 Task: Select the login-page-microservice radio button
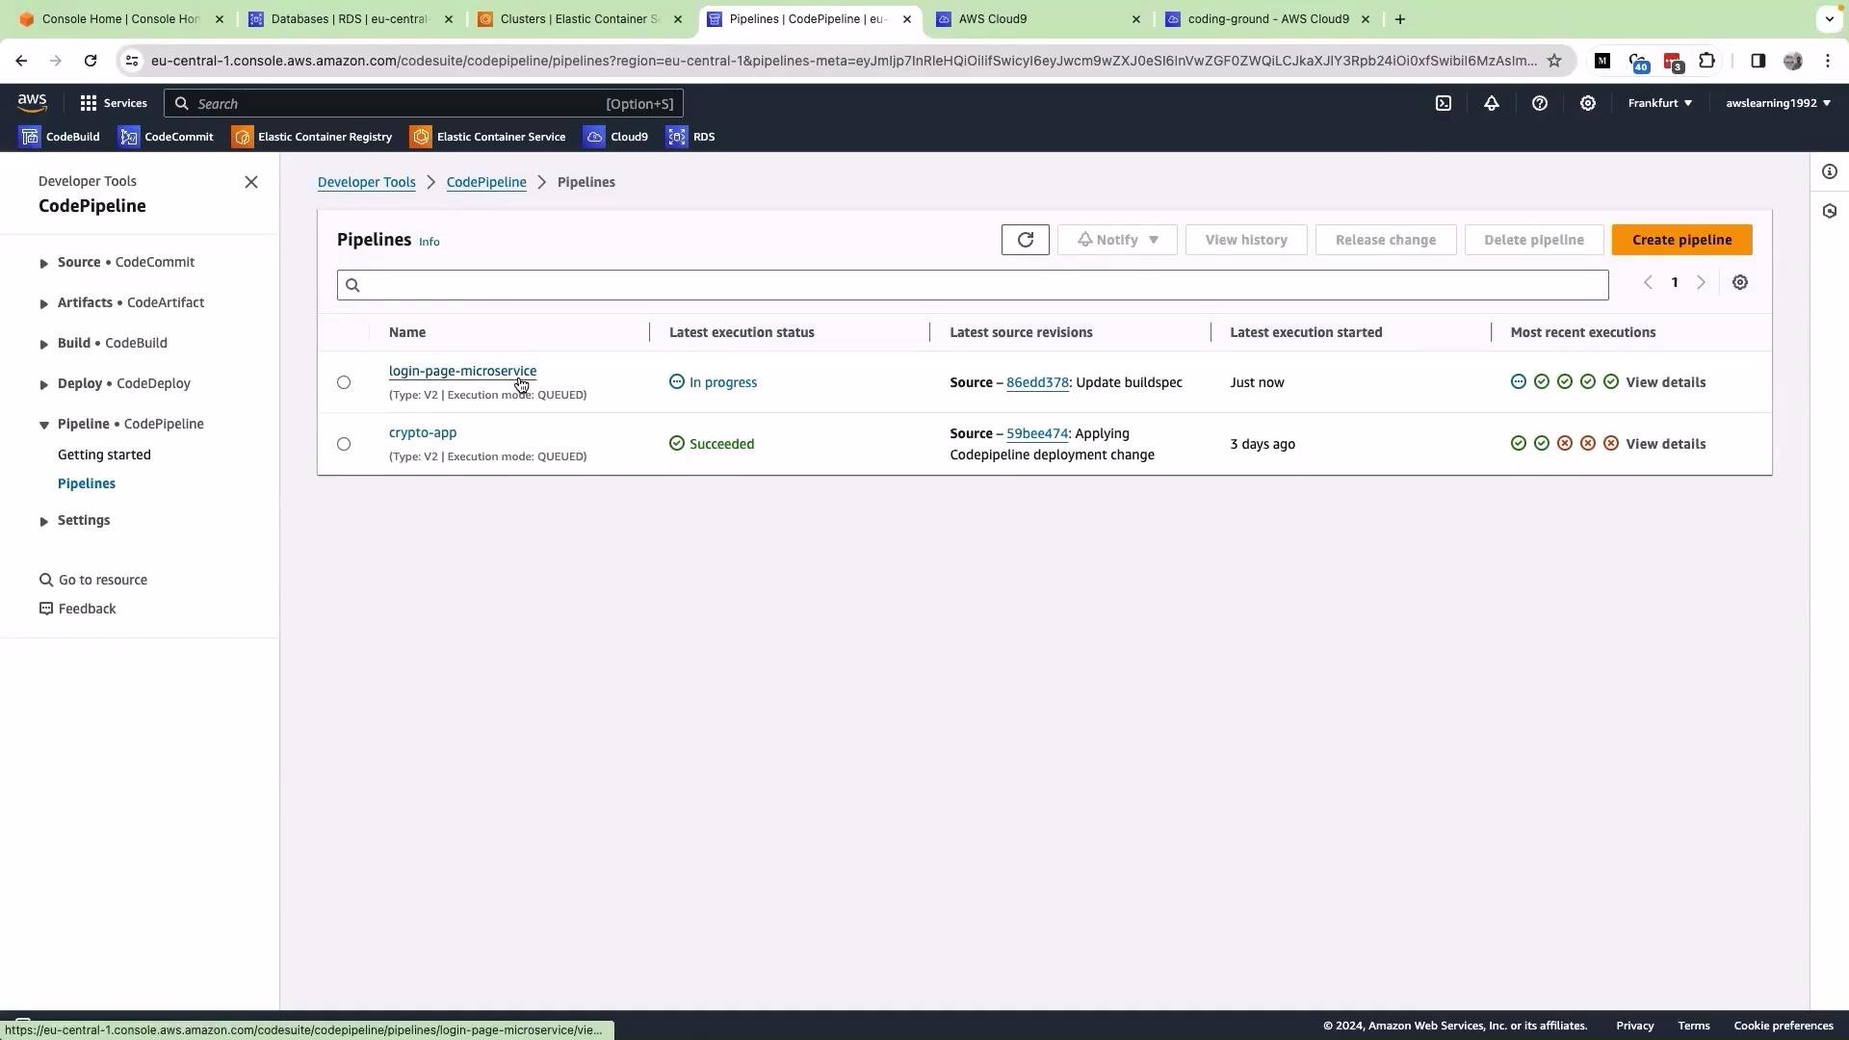(x=344, y=383)
